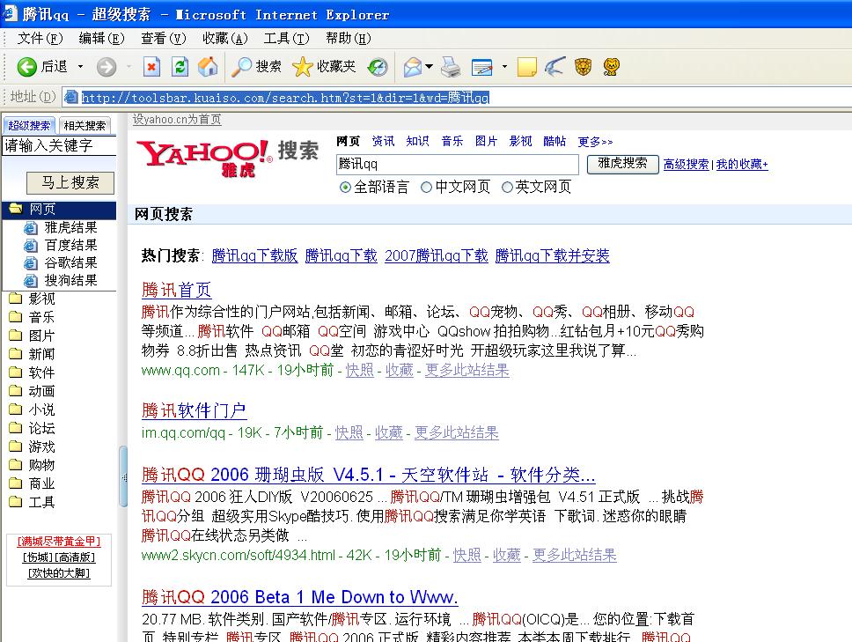
Task: Select the 英文网页 radio button
Action: (507, 188)
